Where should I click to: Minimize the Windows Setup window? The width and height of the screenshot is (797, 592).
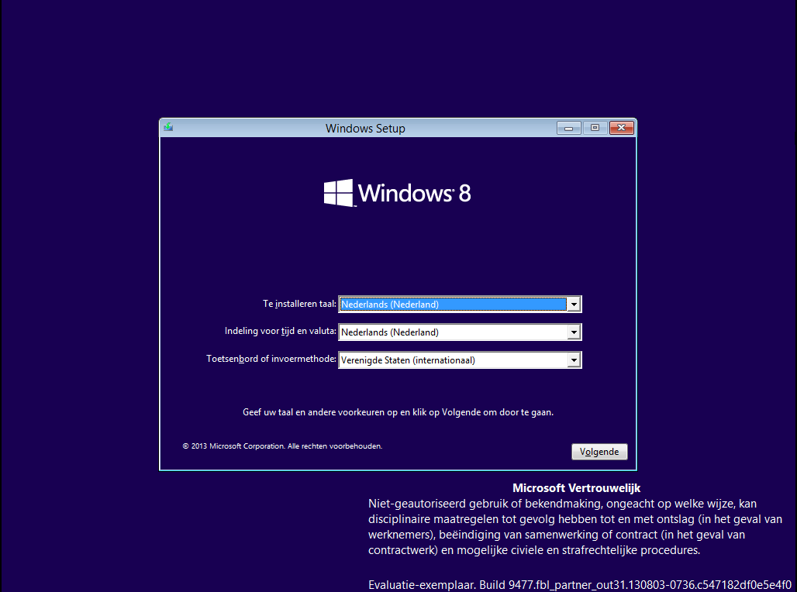point(569,128)
